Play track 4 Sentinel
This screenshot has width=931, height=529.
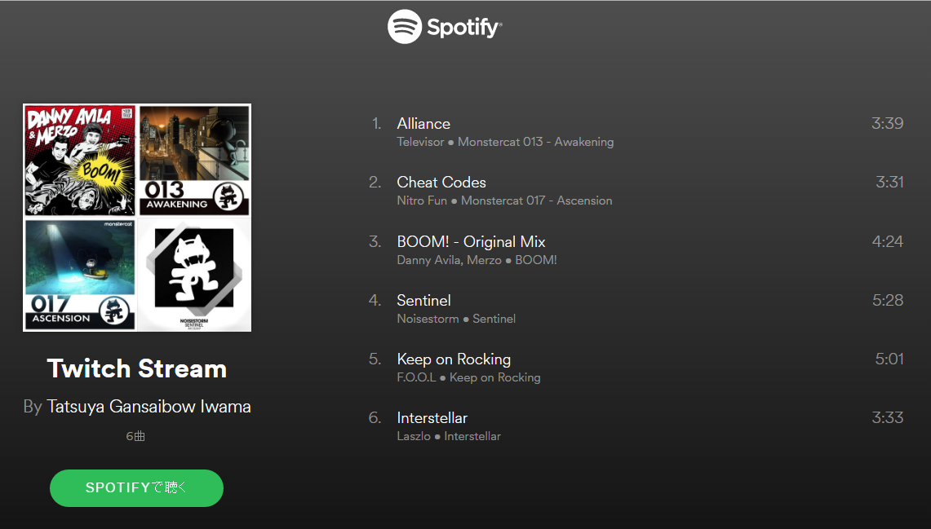click(636, 309)
